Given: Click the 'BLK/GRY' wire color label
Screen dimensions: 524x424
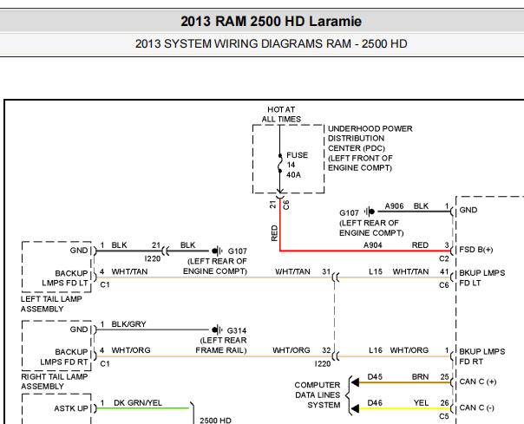Looking at the screenshot, I should pos(128,324).
